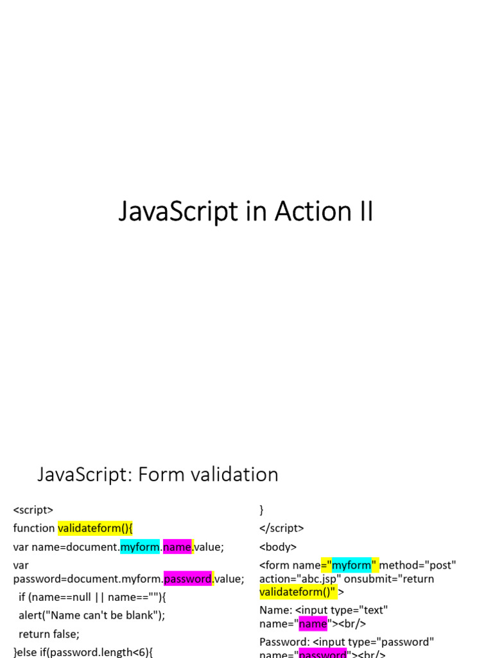Click 'action="abc.jsp"' text
Screen dimensions: 493x658
tap(300, 579)
